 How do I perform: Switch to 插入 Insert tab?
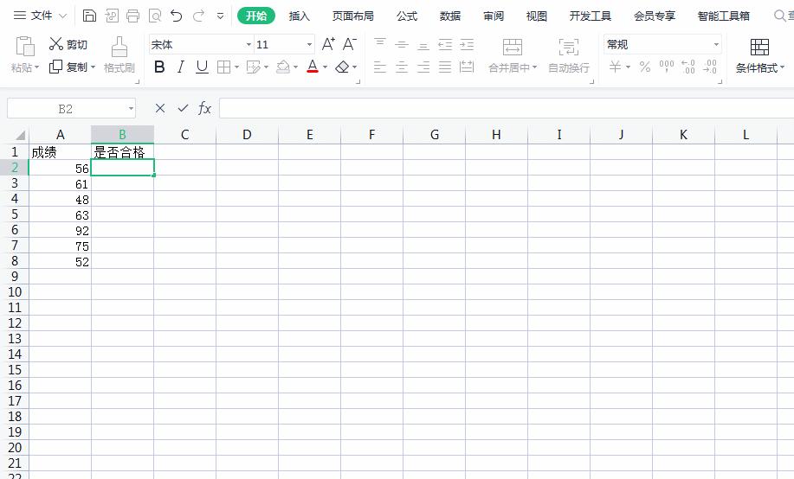[x=300, y=16]
